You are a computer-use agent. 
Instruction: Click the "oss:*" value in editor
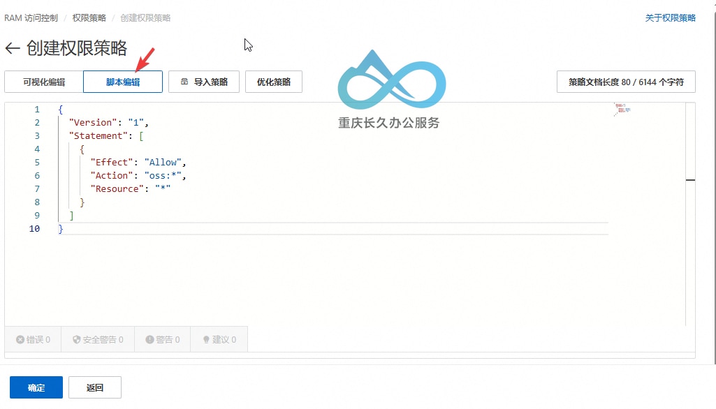click(163, 176)
